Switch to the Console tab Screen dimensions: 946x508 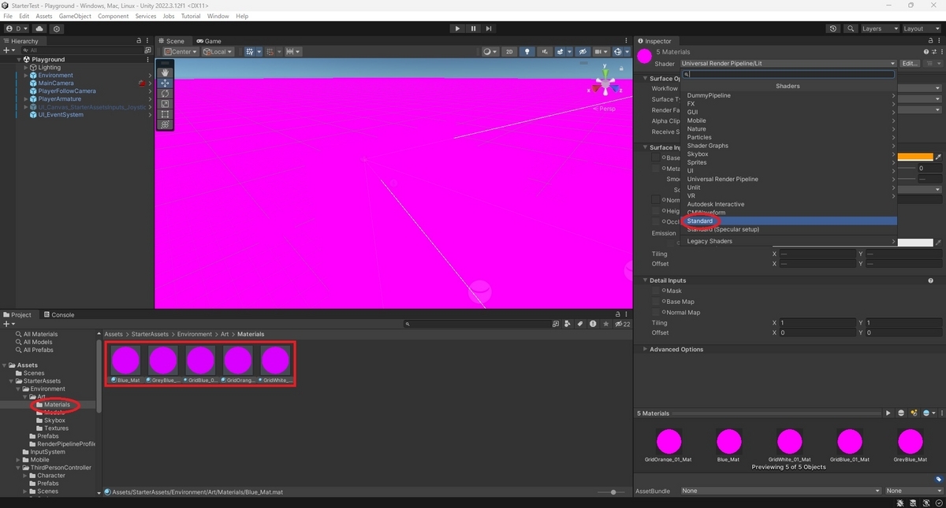59,314
